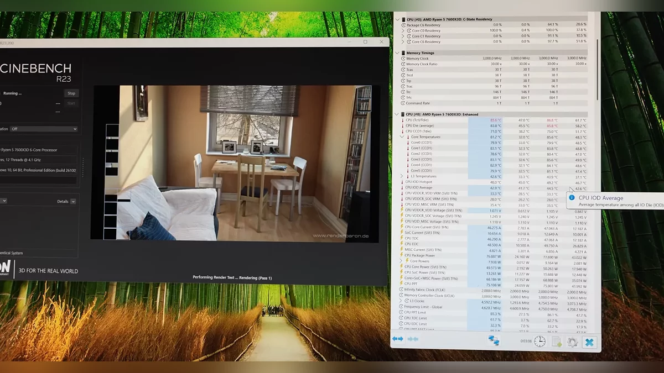Screen dimensions: 664x373
Task: Click the lightning icon of CPU VDDCR_VDD Voltage
Action: (x=402, y=210)
